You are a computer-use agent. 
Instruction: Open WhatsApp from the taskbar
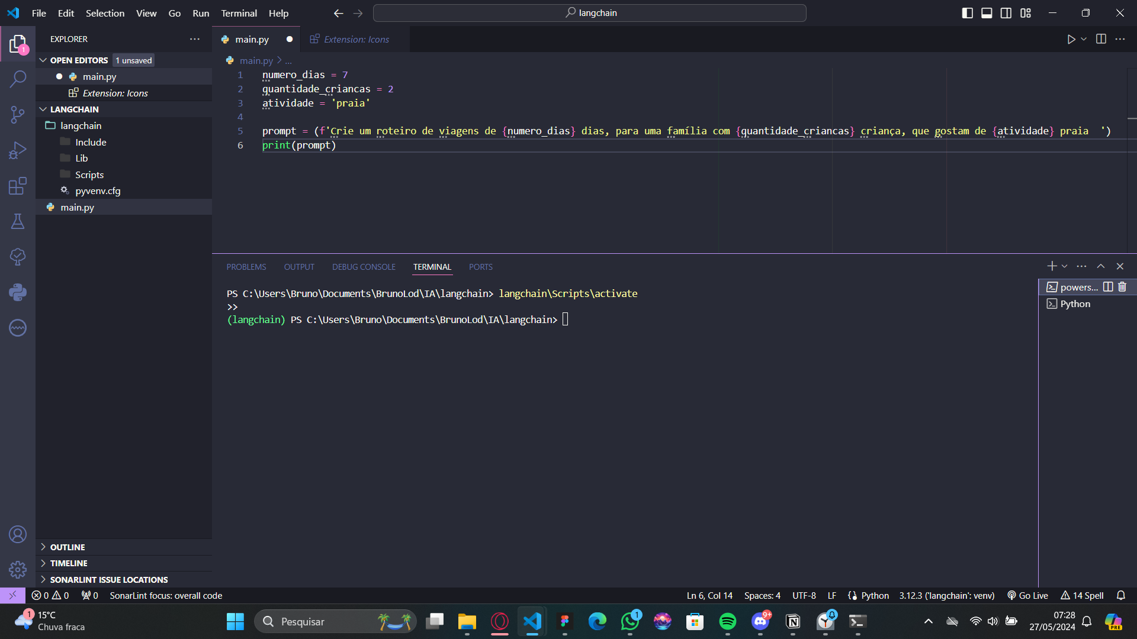pyautogui.click(x=630, y=621)
